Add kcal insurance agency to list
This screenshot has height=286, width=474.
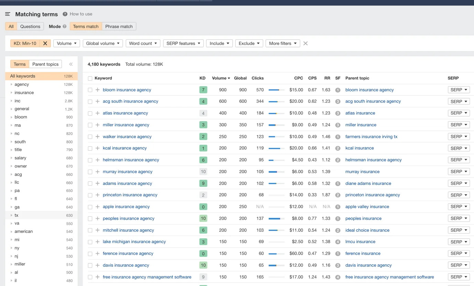98,148
